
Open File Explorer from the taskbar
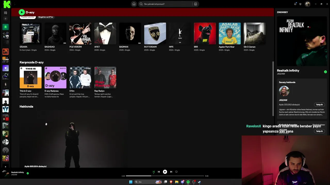pyautogui.click(x=177, y=182)
